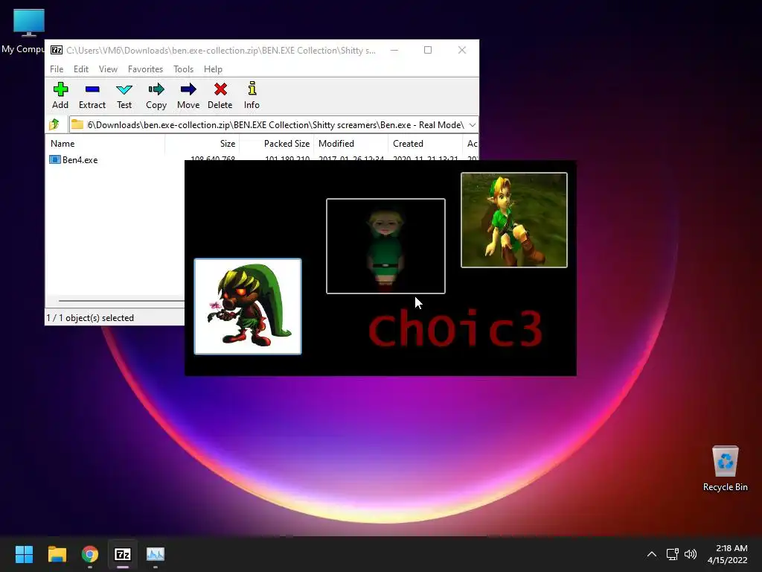The image size is (762, 572).
Task: Show hidden system tray icons chevron
Action: [x=652, y=554]
